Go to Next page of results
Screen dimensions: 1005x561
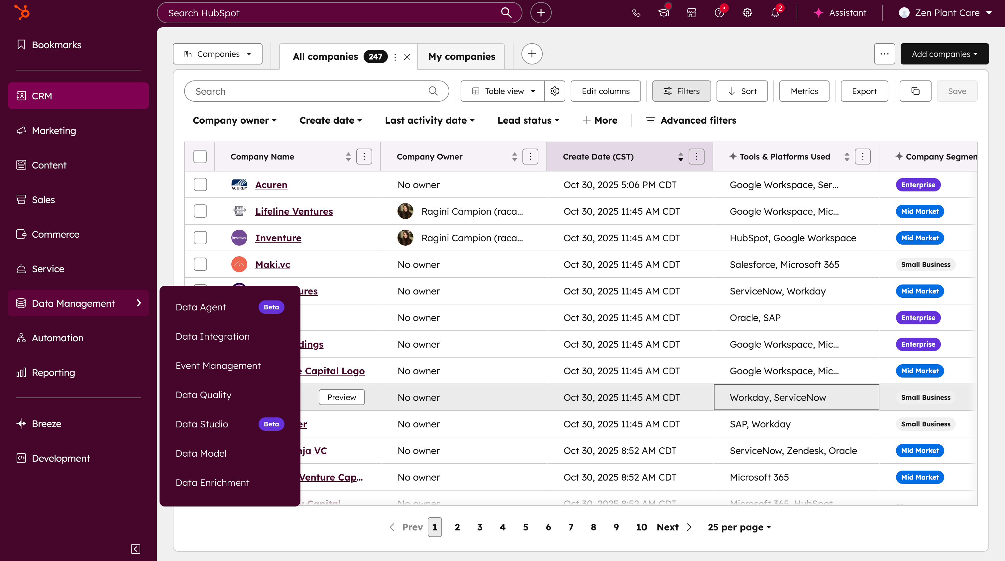[x=674, y=527]
